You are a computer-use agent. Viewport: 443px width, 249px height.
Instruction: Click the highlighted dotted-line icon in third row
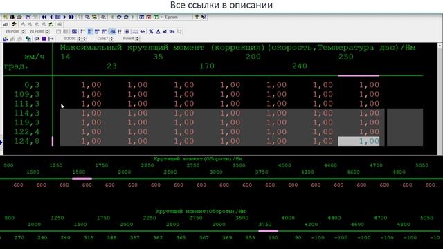tap(112, 31)
